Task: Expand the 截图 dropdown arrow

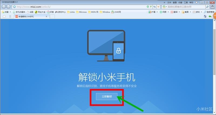Action: 190,12
